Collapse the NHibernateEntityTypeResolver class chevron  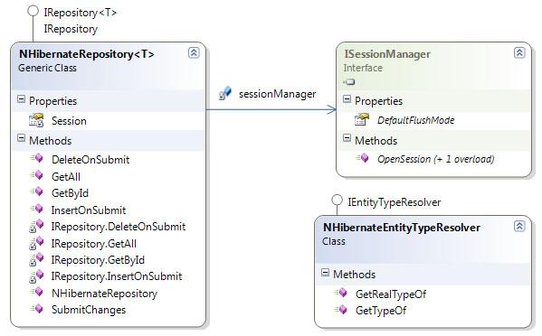(519, 227)
